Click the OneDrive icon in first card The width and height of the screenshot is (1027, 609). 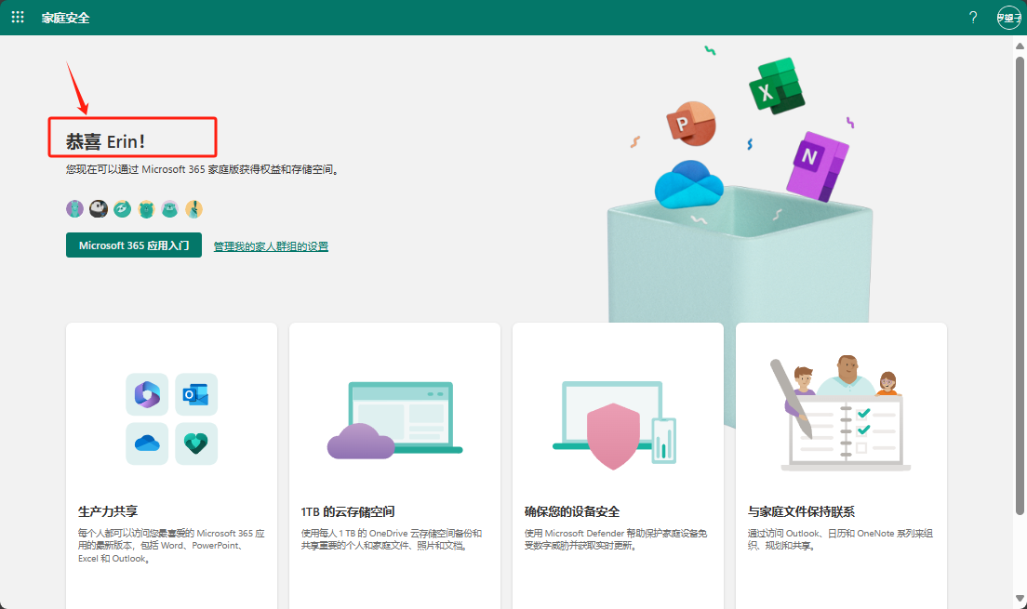coord(147,444)
